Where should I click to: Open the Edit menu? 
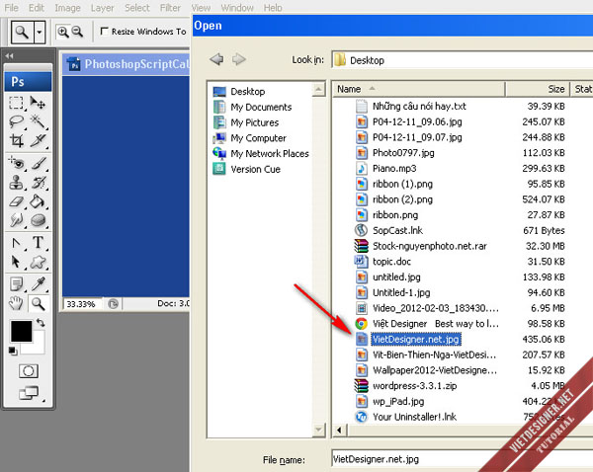pos(37,8)
